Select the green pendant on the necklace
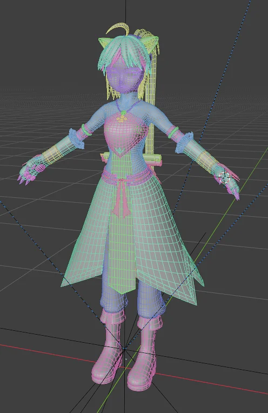 click(123, 114)
